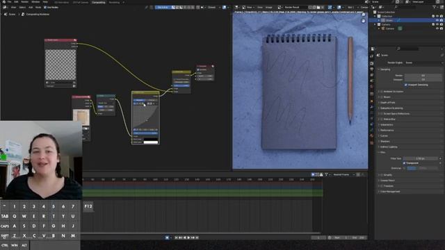Toggle viewport visibility eye for Collection
The width and height of the screenshot is (445, 250).
(437, 17)
